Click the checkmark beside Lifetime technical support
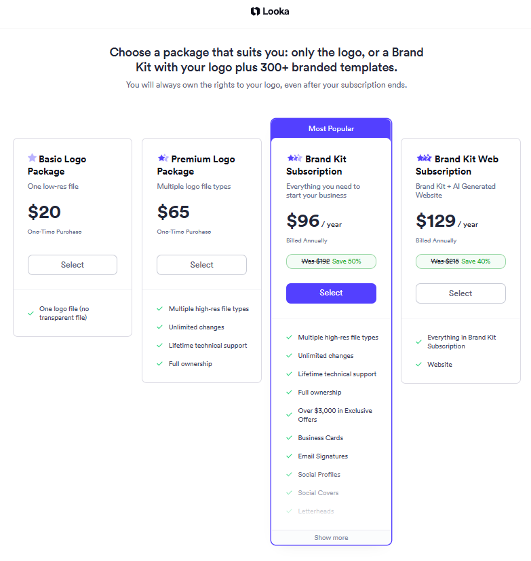 [161, 345]
